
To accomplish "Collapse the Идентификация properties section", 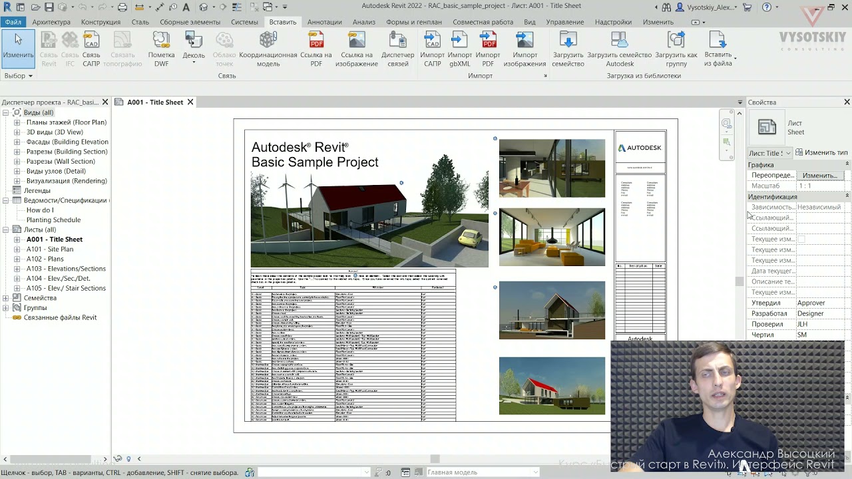I will coord(847,196).
